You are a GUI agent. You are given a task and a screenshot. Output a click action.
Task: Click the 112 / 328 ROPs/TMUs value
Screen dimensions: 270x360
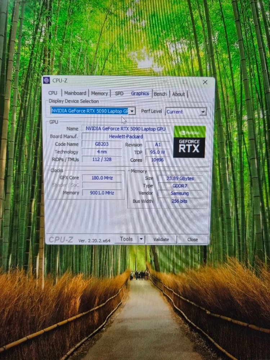click(x=102, y=159)
